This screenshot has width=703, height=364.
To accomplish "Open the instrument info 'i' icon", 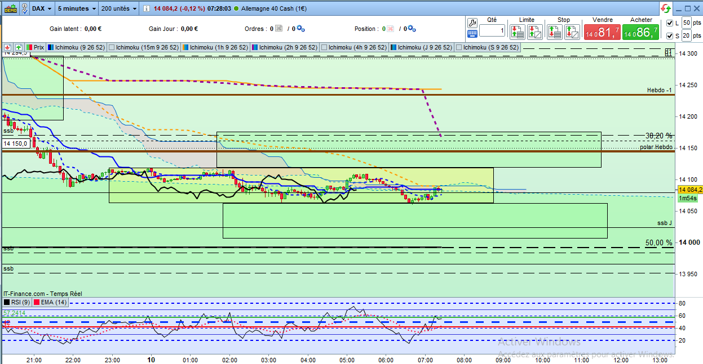I will 146,9.
